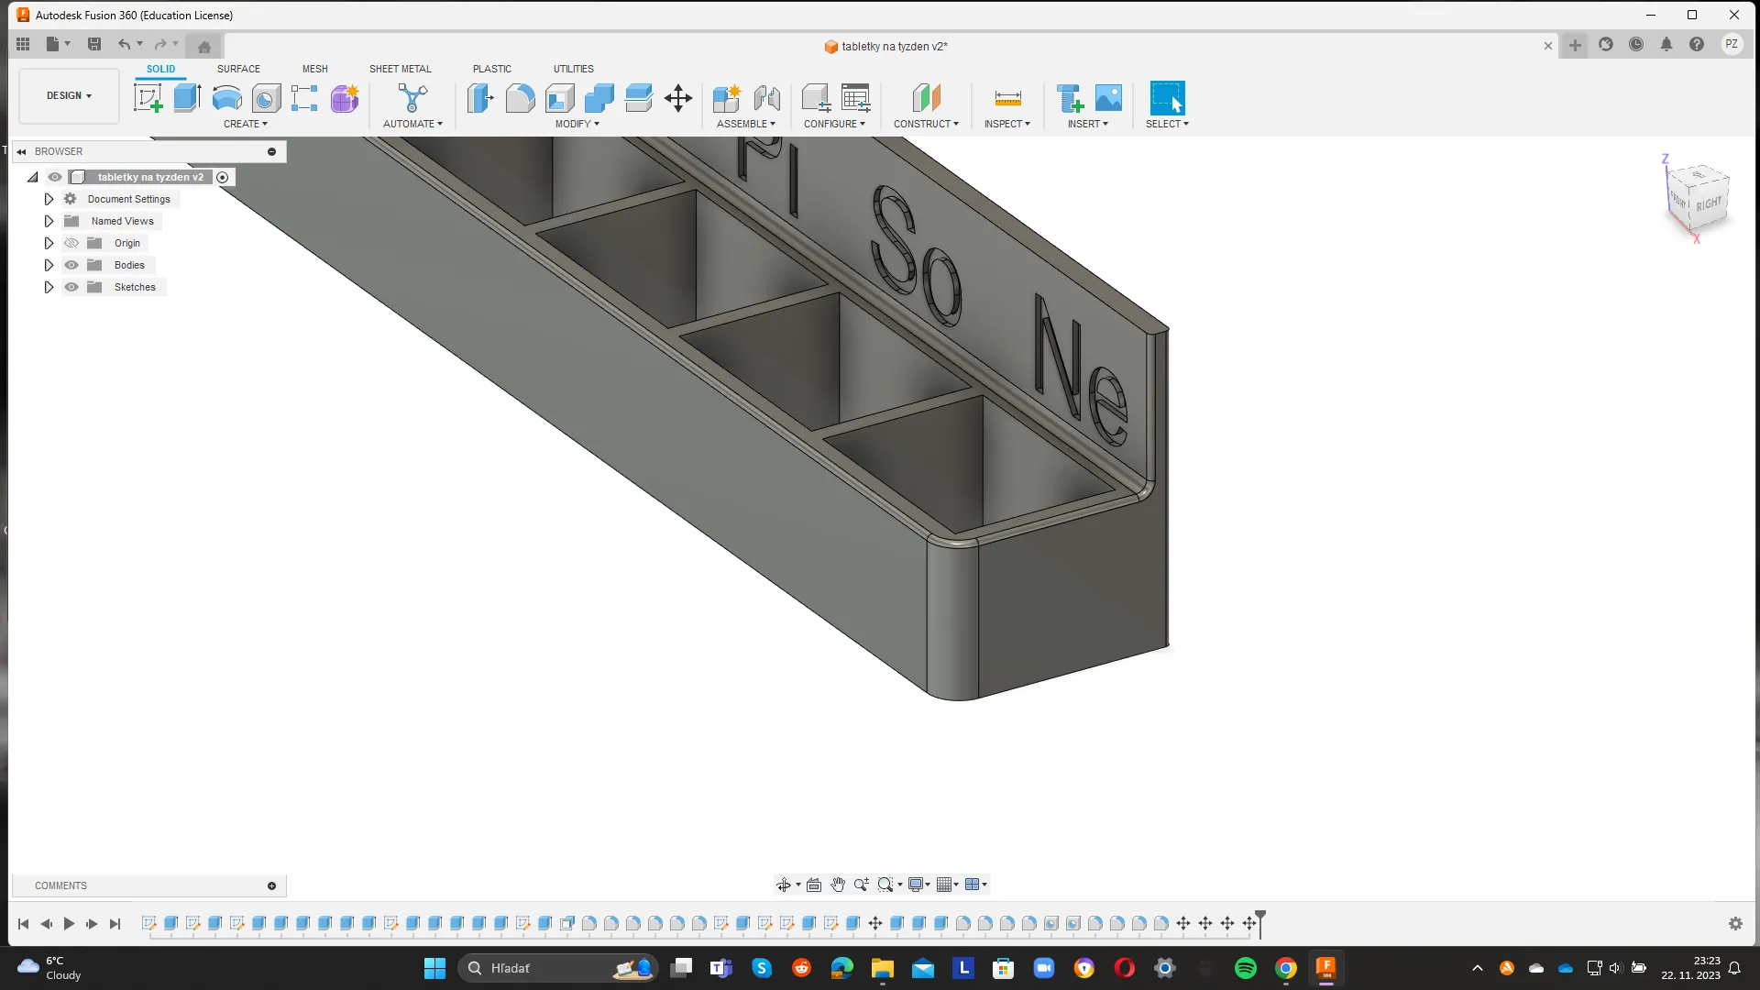
Task: Select the Create Sketch tool
Action: coord(148,98)
